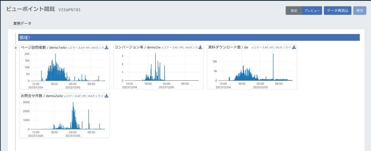The height and width of the screenshot is (151, 371).
Task: Select the 領域1 header bar
Action: click(189, 38)
